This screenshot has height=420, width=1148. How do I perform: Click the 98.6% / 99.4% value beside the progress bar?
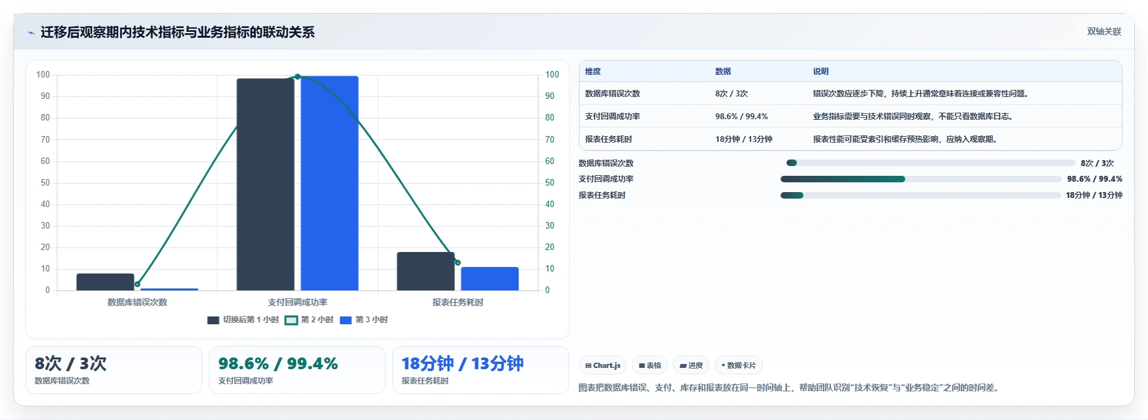click(x=1094, y=179)
